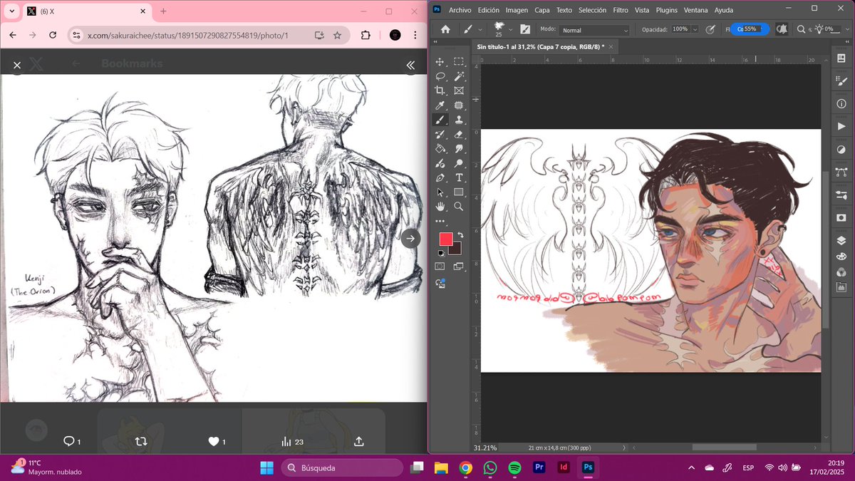The height and width of the screenshot is (481, 855).
Task: Select the Pen tool
Action: click(440, 177)
